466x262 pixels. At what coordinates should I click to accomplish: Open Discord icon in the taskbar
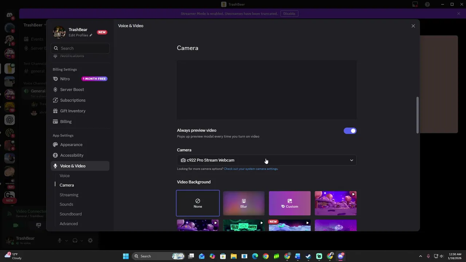pyautogui.click(x=340, y=256)
